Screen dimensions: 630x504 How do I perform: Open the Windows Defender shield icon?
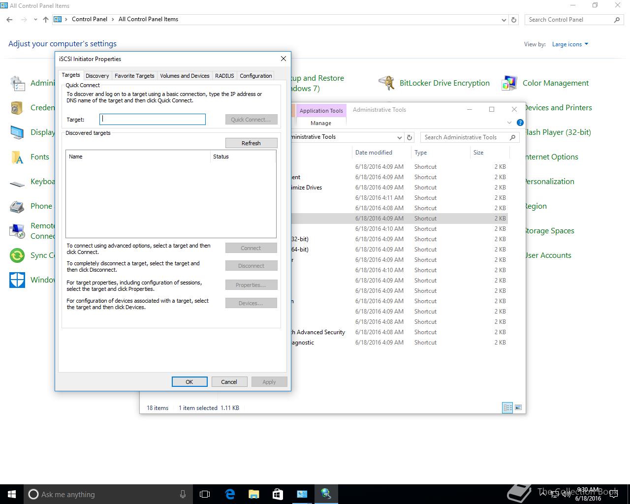[x=17, y=280]
